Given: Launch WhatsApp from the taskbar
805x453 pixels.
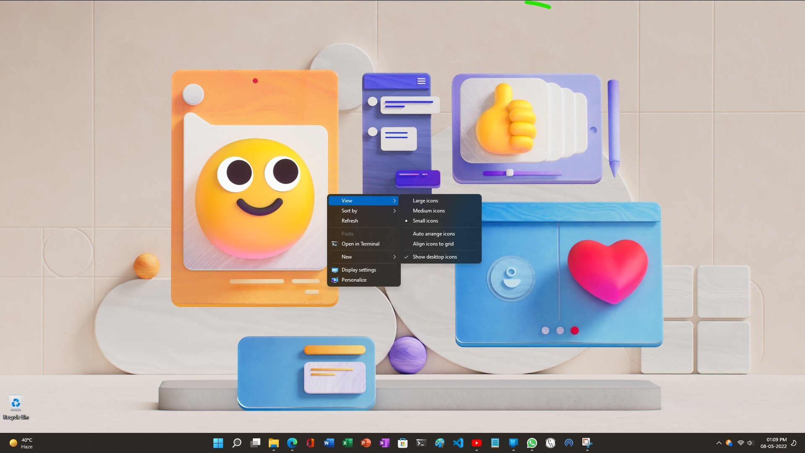Looking at the screenshot, I should click(532, 443).
